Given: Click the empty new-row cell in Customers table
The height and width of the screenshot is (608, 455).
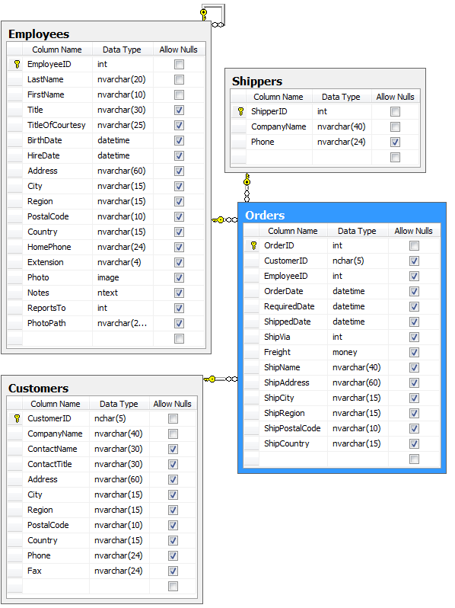Looking at the screenshot, I should (x=56, y=587).
